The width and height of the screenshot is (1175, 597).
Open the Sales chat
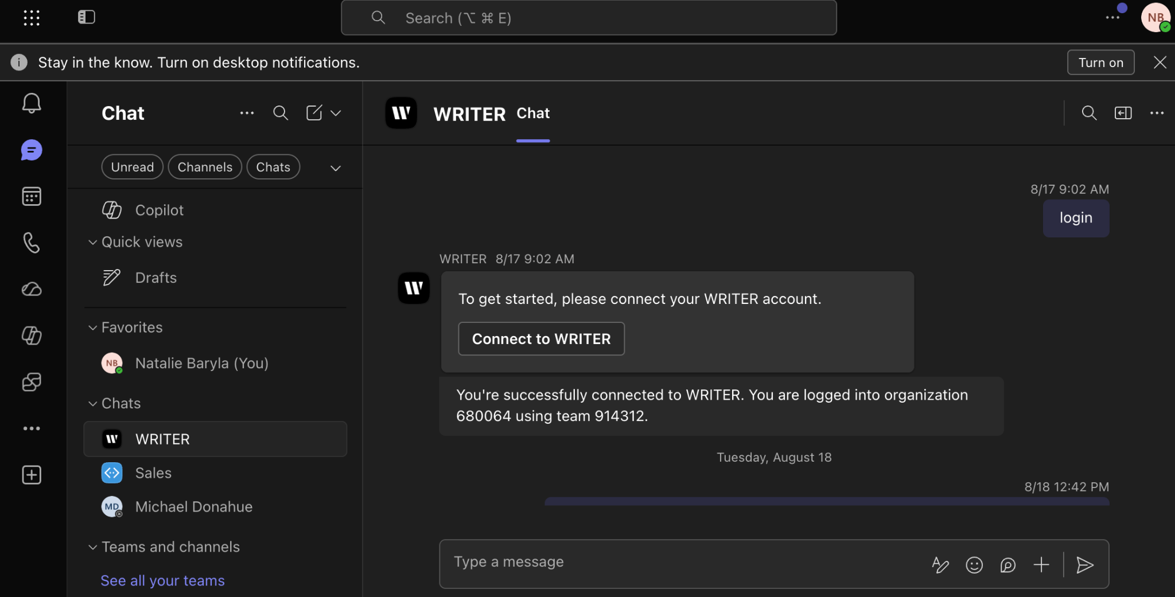215,473
